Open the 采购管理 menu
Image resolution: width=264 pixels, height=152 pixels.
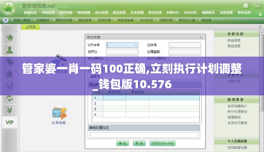point(48,13)
